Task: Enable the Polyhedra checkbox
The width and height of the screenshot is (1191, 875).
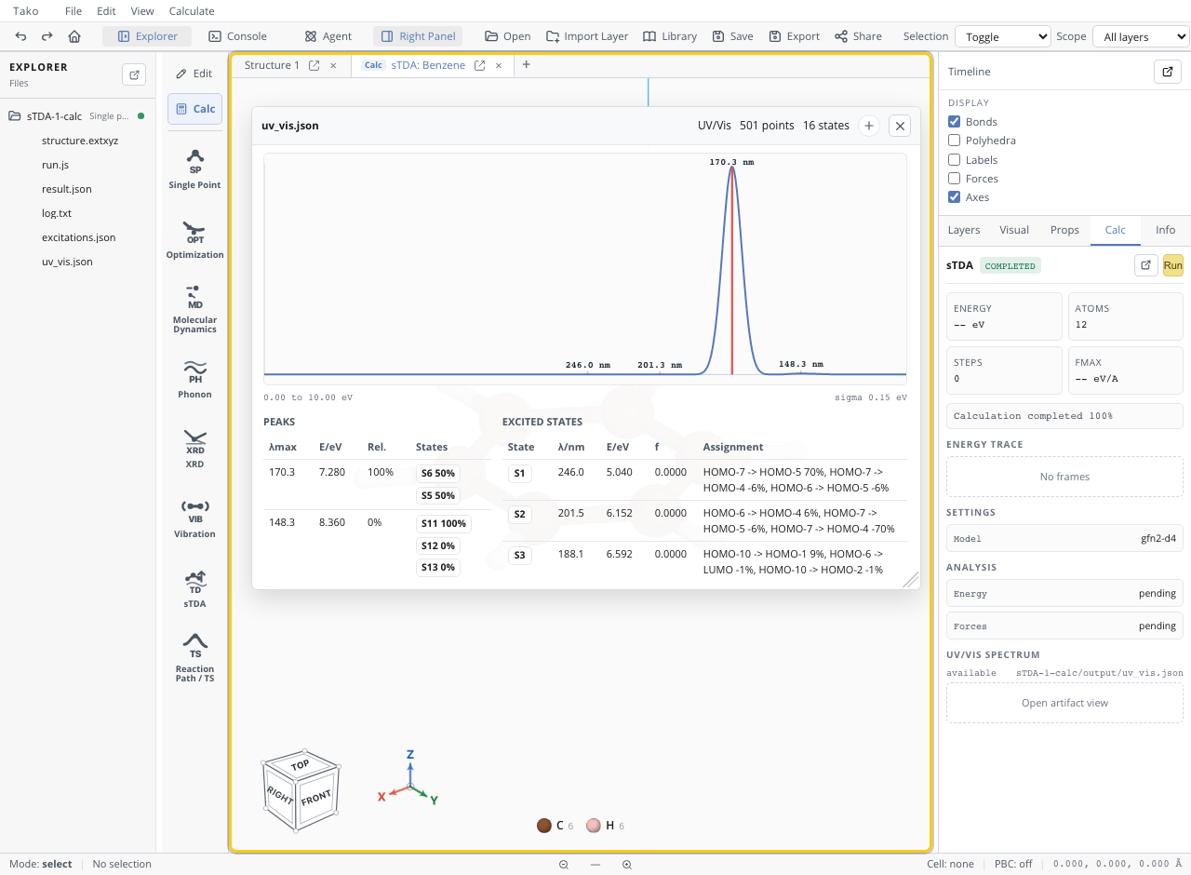Action: point(954,141)
